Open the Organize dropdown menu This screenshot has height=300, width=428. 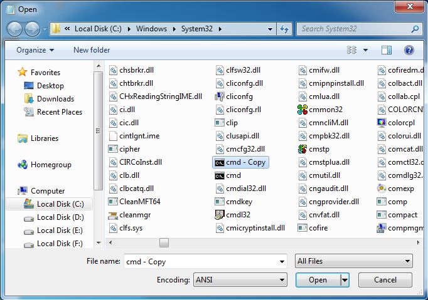[x=35, y=50]
